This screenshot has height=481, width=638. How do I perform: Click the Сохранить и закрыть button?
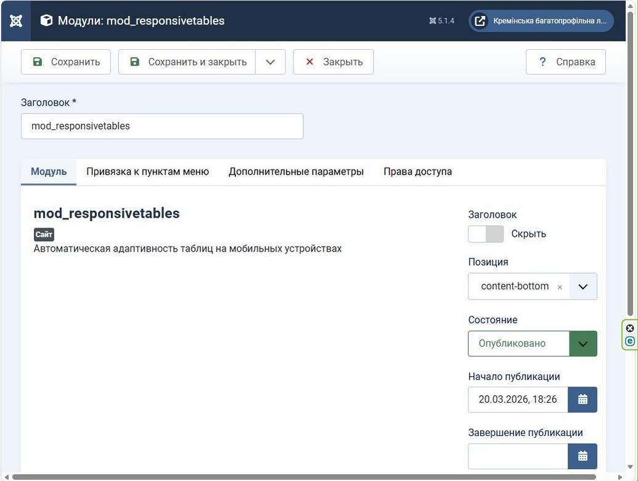click(187, 62)
